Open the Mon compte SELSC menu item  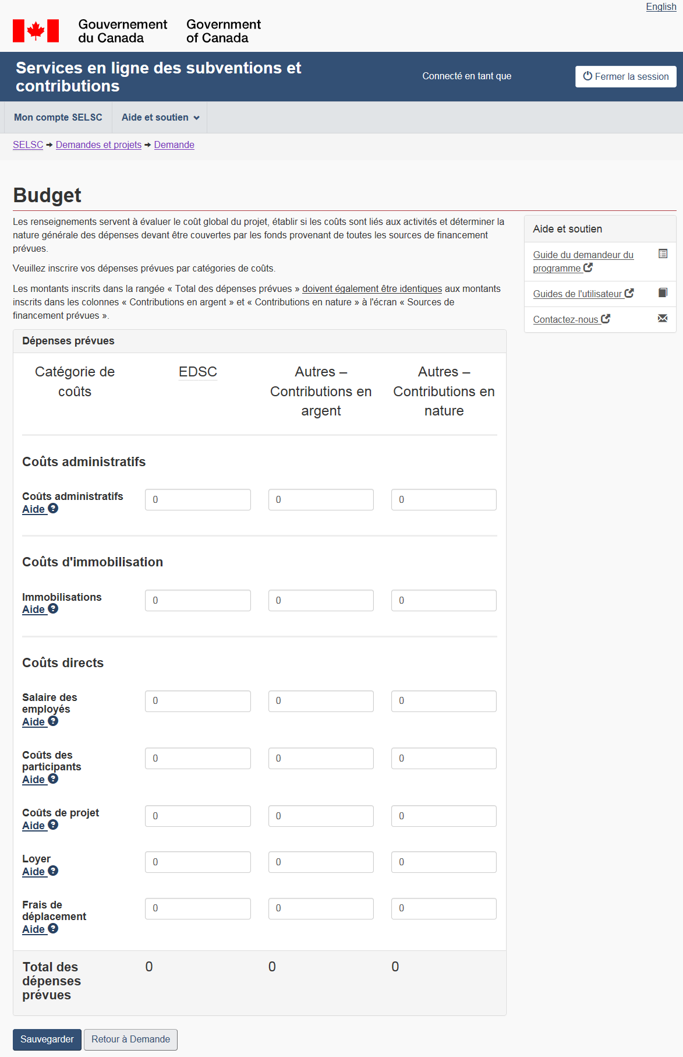(x=58, y=118)
